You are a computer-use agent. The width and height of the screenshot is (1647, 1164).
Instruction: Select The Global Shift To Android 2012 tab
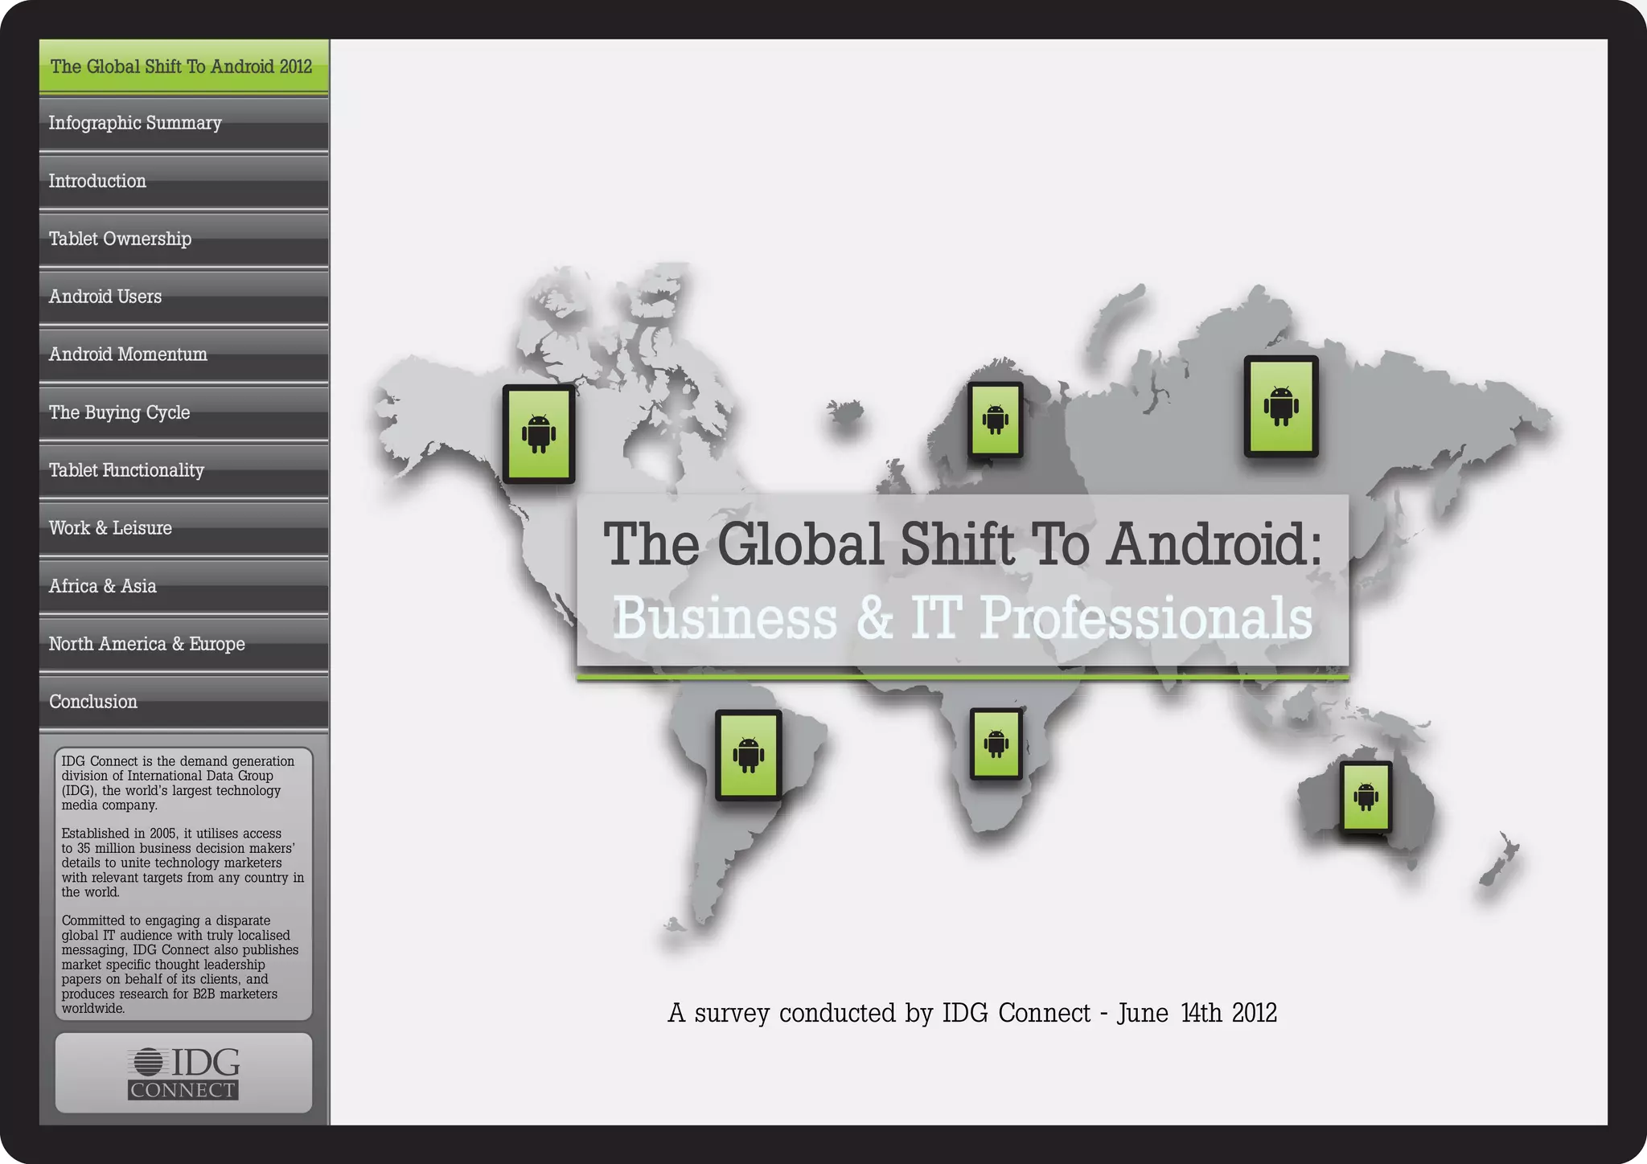[x=183, y=66]
